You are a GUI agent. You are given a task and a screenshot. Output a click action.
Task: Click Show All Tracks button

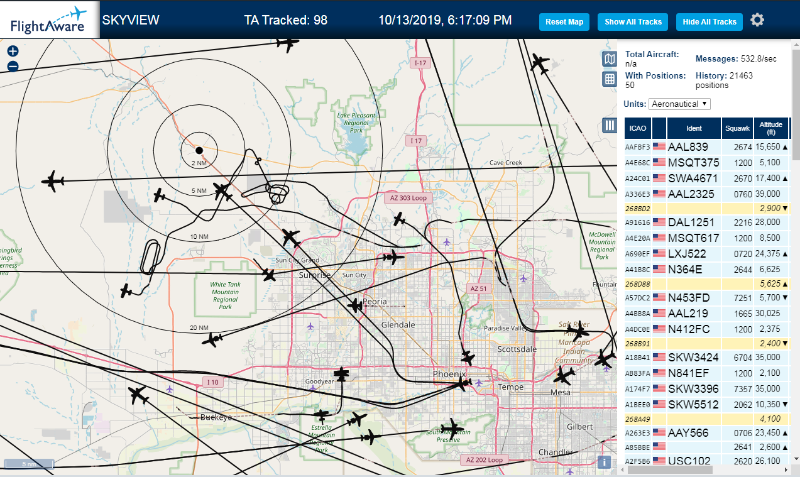pyautogui.click(x=633, y=21)
